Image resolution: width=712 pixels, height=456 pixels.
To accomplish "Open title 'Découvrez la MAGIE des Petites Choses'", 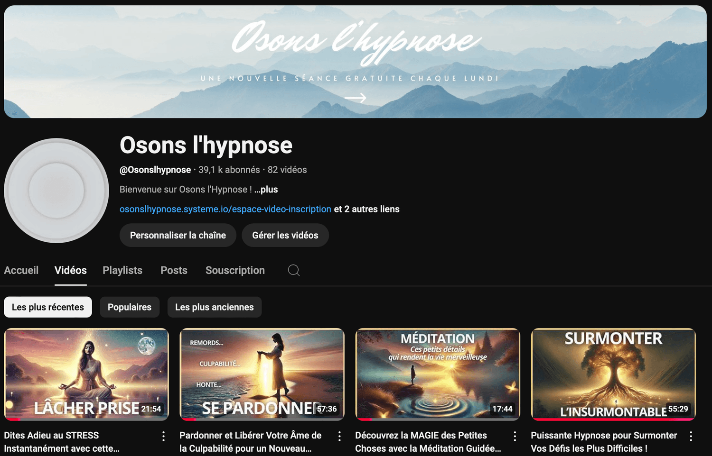I will [x=428, y=442].
